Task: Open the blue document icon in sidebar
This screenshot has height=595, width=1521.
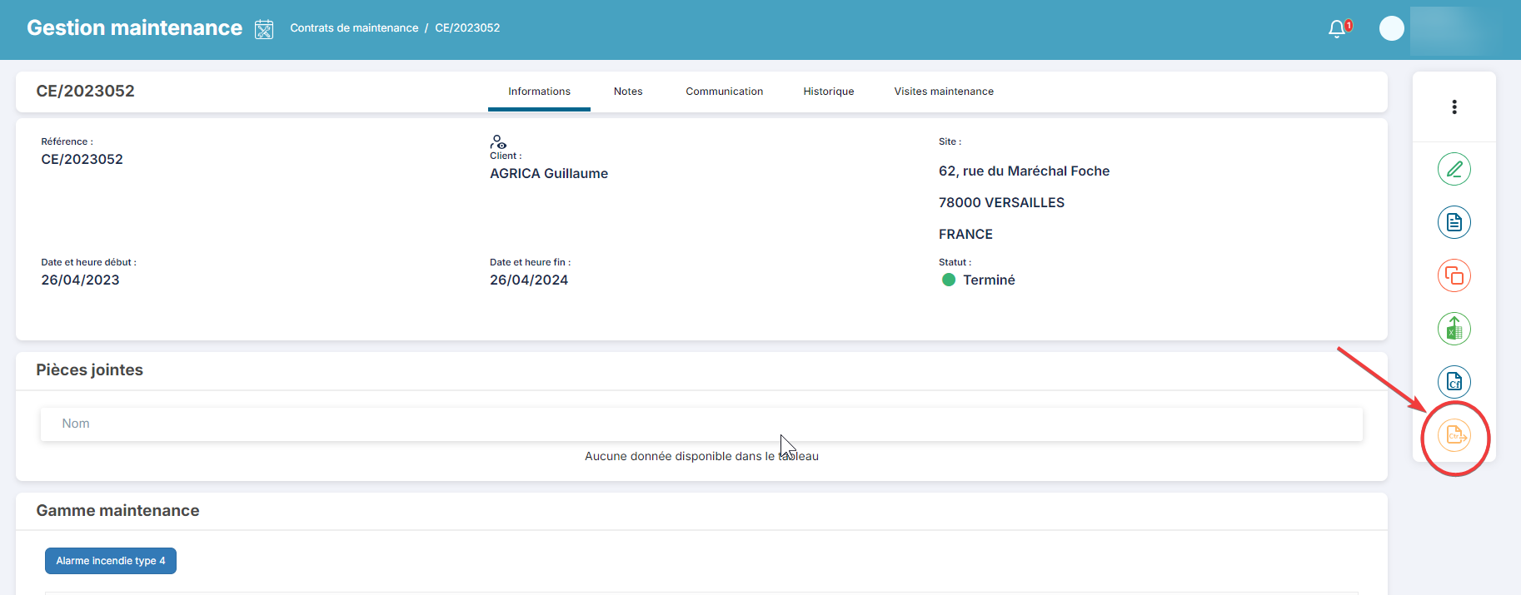Action: point(1454,222)
